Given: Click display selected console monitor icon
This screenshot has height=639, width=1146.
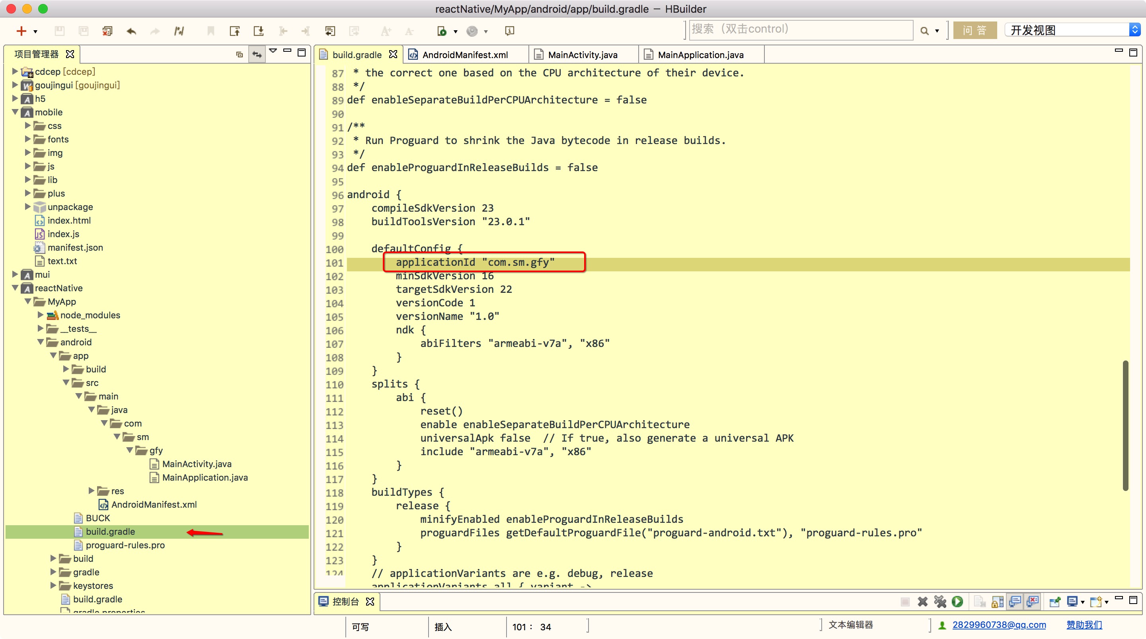Looking at the screenshot, I should click(1072, 602).
